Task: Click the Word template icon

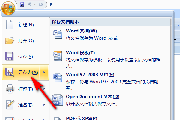Action: click(x=58, y=56)
